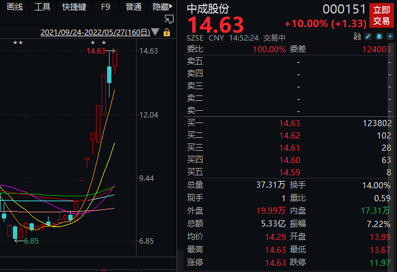Click the 卖五 ask row label

coord(195,62)
